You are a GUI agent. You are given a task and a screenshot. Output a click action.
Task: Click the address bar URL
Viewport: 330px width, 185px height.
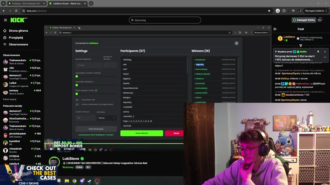(x=37, y=11)
